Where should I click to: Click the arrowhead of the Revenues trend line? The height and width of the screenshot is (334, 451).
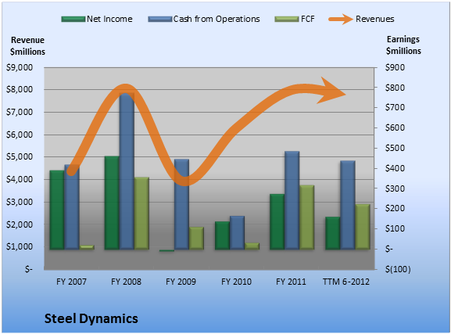[x=331, y=91]
